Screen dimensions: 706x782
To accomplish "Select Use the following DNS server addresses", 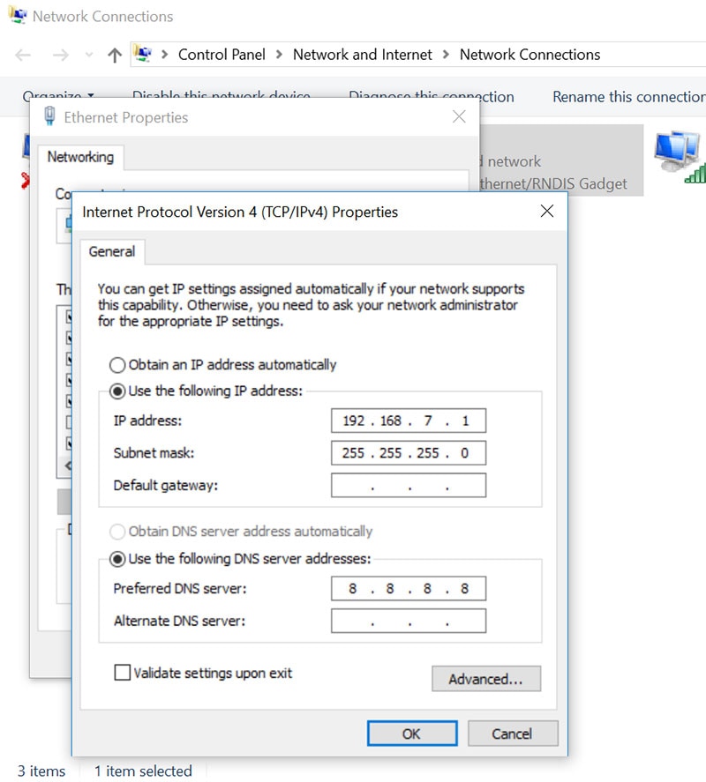I will tap(117, 558).
